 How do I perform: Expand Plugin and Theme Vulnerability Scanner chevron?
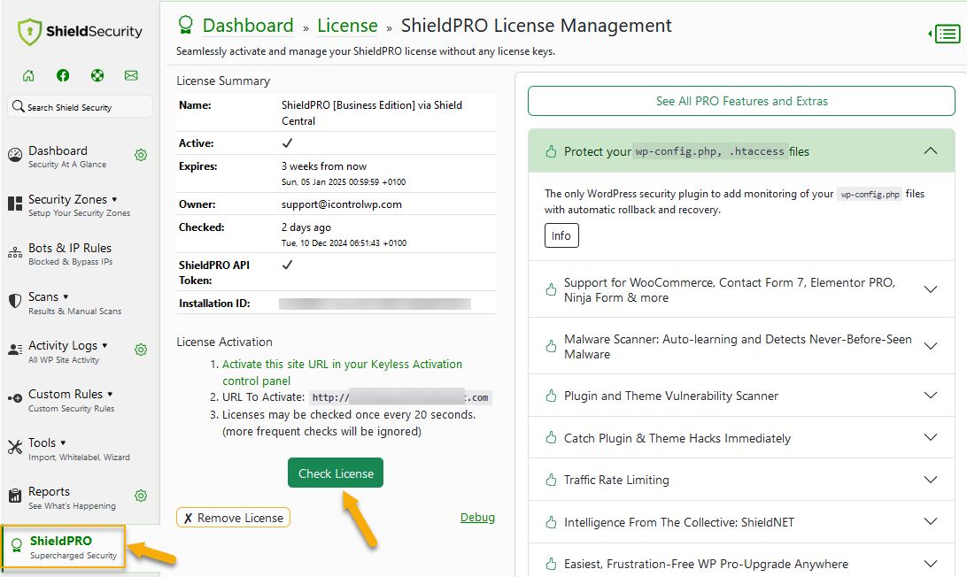931,396
